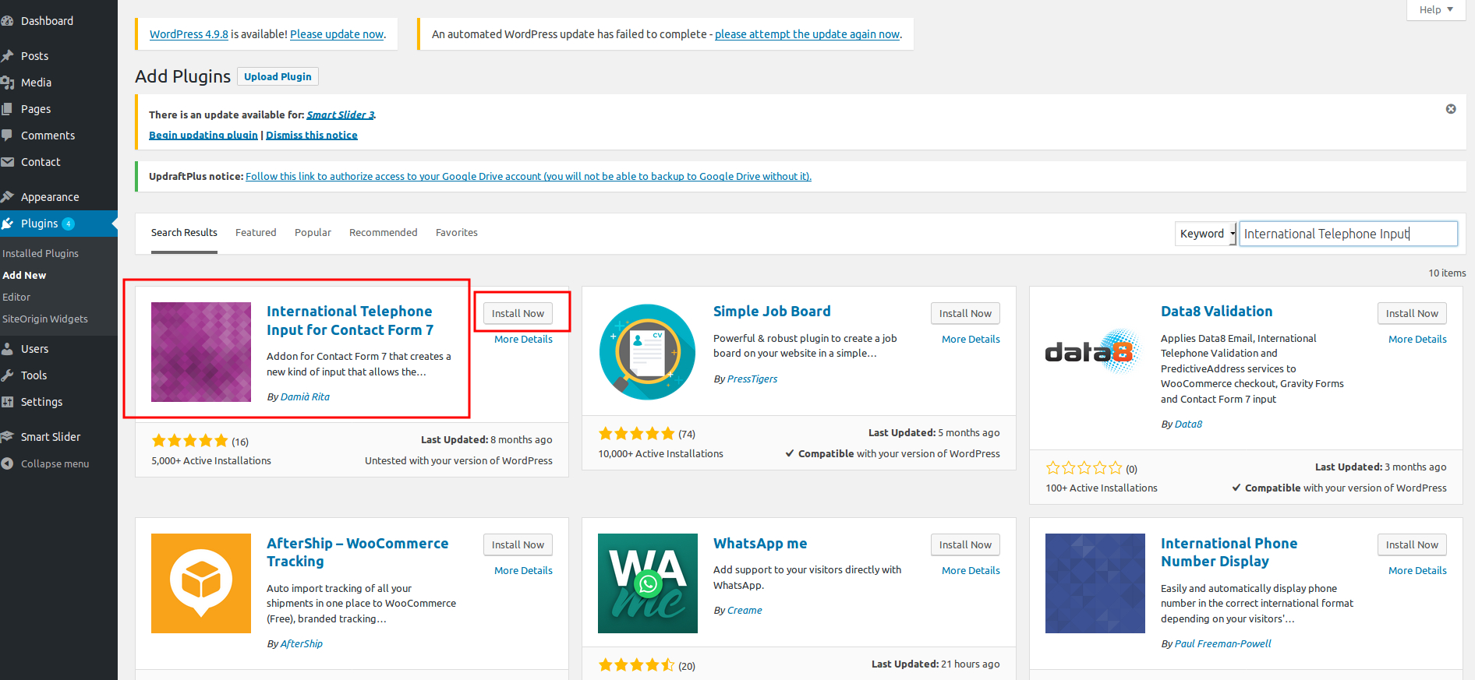
Task: Click the Plugins update count badge
Action: pyautogui.click(x=69, y=224)
